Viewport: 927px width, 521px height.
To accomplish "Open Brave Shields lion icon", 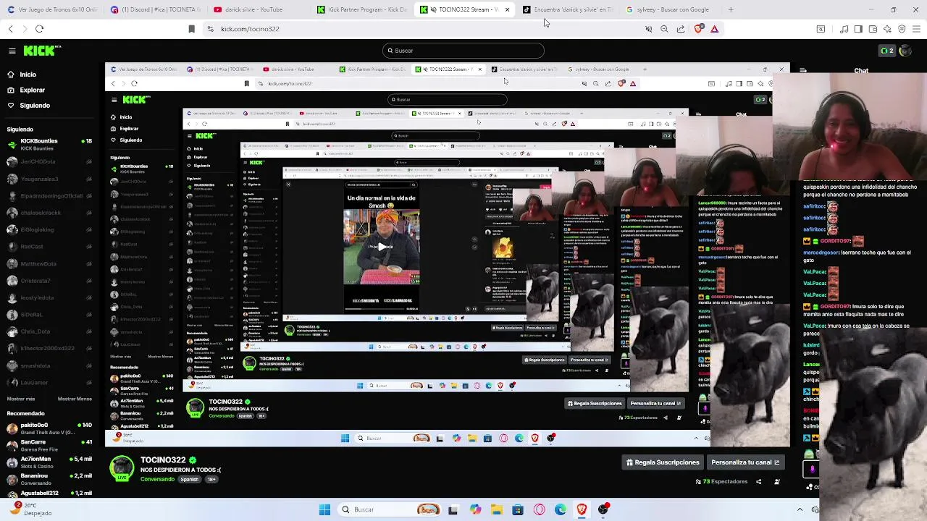I will point(698,29).
